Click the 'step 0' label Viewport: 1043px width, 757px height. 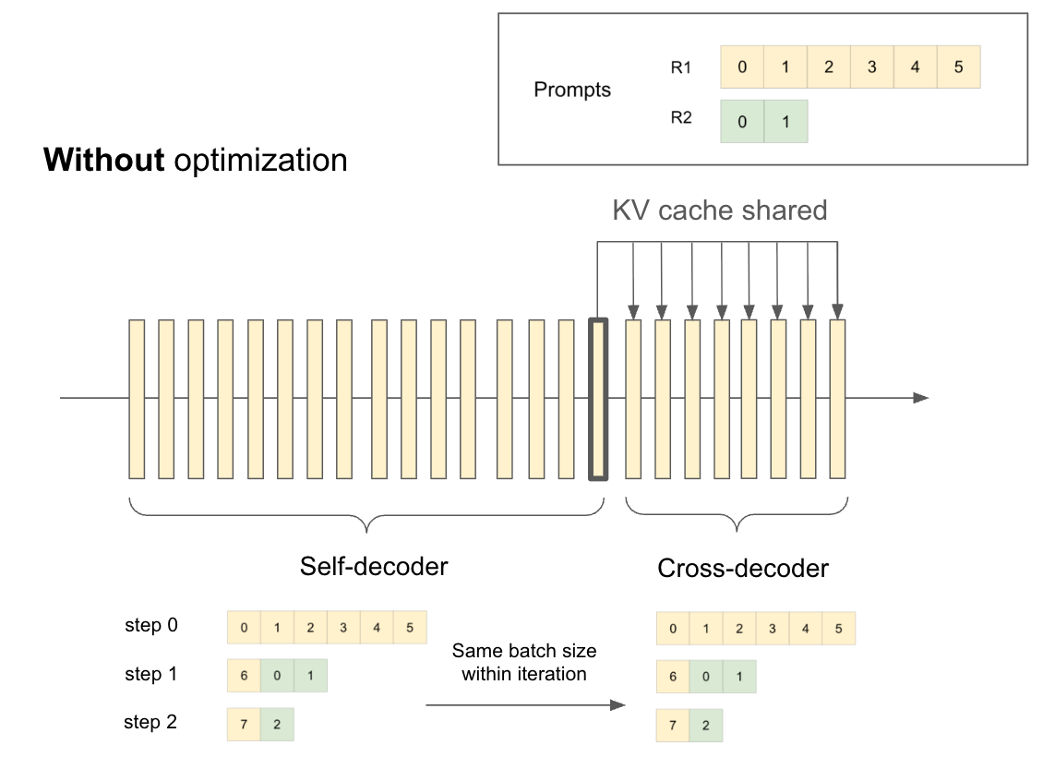151,625
